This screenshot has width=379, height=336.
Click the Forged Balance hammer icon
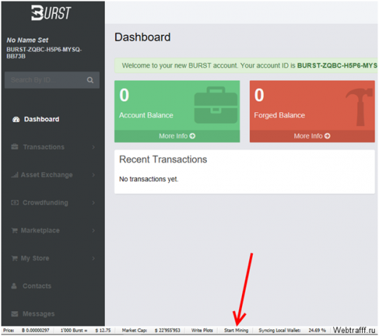[359, 107]
